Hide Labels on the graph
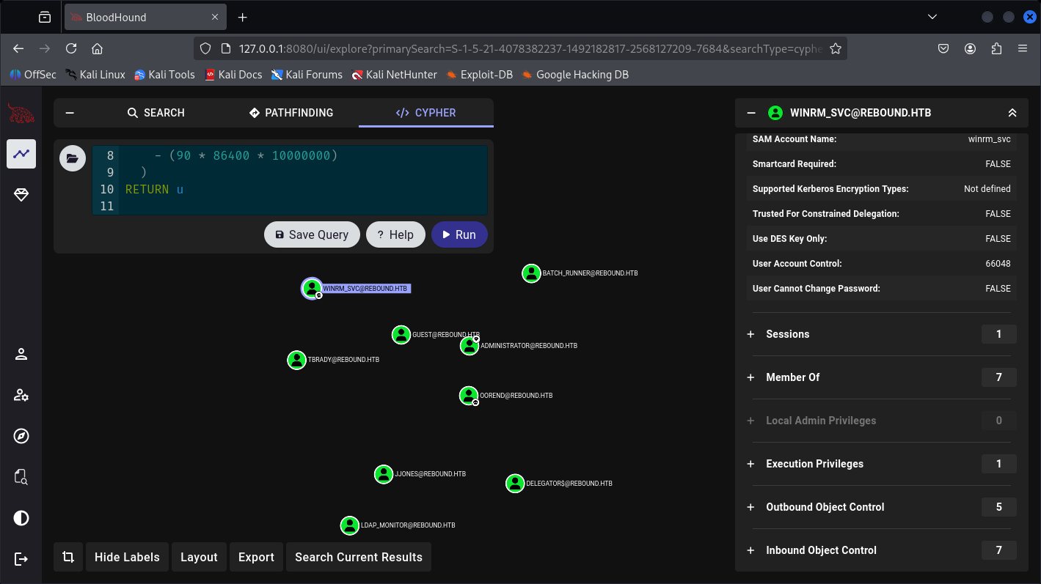 (x=127, y=557)
